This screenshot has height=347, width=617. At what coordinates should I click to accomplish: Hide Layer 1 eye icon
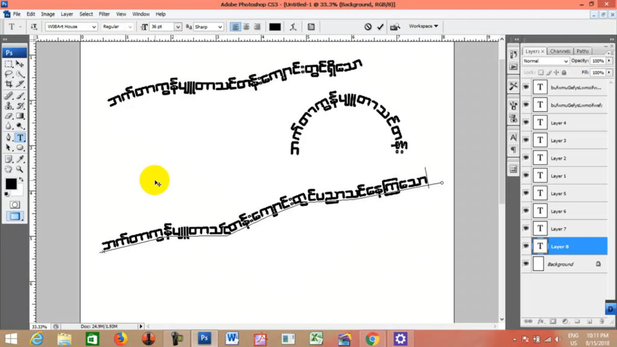(525, 175)
